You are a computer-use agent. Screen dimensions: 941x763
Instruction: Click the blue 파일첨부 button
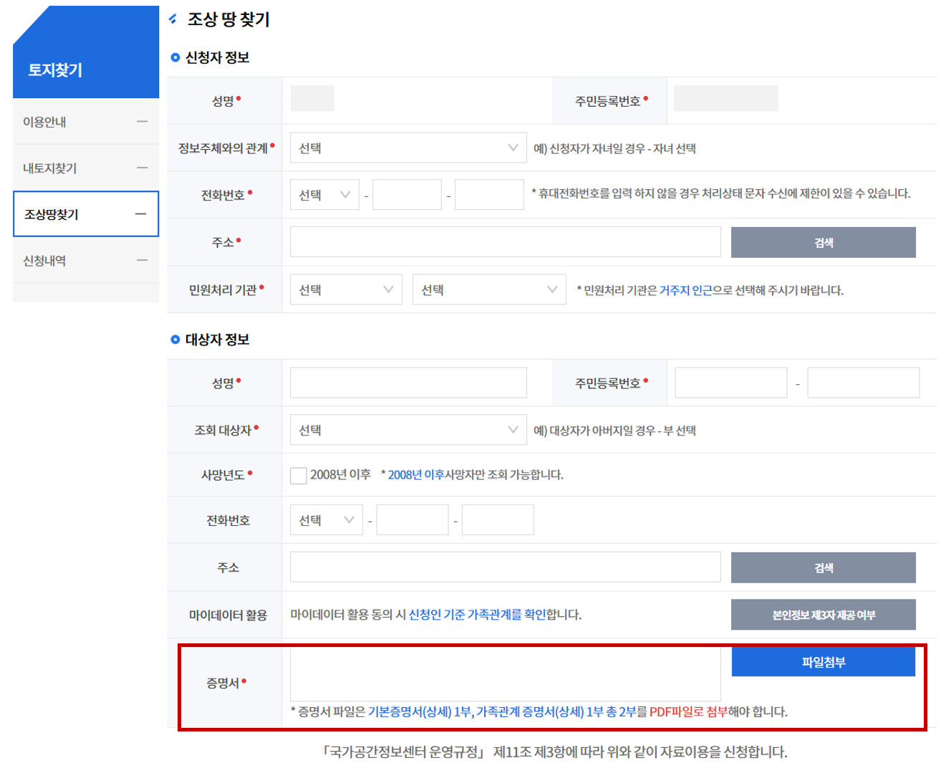click(822, 661)
